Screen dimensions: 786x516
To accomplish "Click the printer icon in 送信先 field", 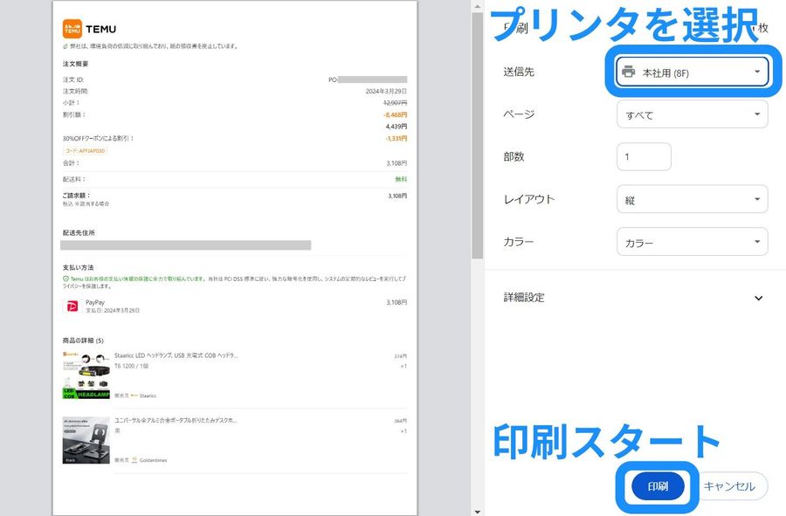I will coord(629,72).
